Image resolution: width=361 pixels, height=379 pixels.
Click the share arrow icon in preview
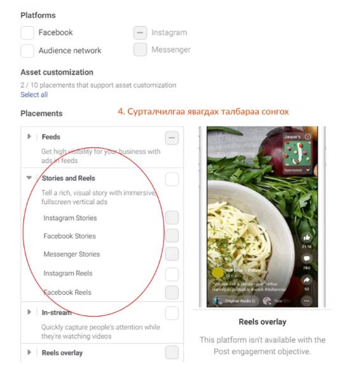pyautogui.click(x=306, y=280)
